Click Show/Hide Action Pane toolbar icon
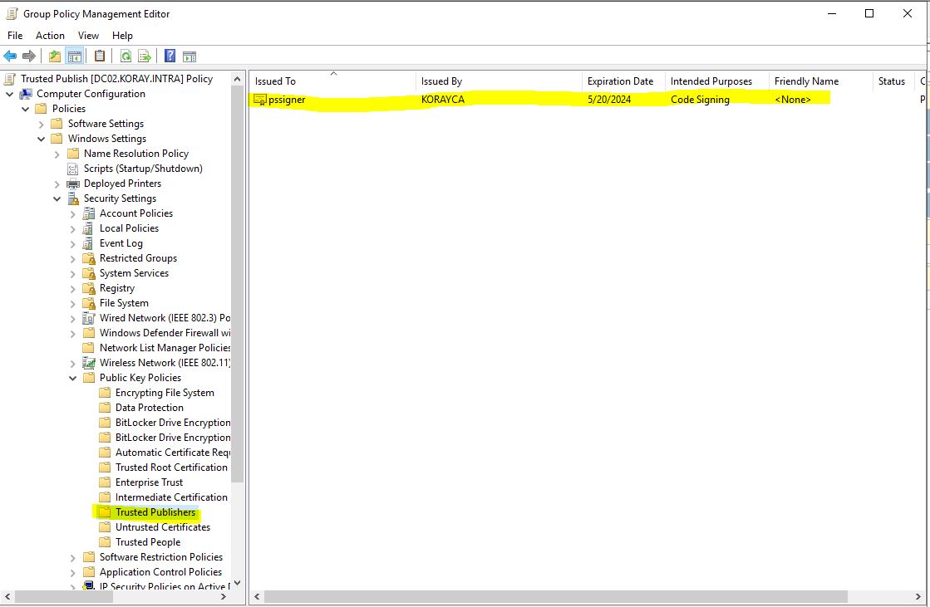The image size is (930, 607). coord(189,57)
